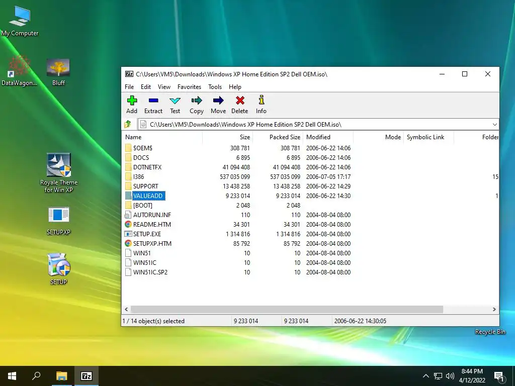The image size is (515, 386).
Task: Select the WIN51IC.SP2 file icon
Action: click(128, 272)
